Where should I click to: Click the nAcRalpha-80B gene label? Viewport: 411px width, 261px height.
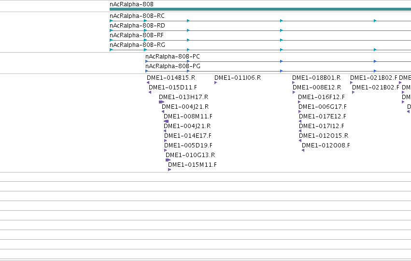[x=131, y=4]
